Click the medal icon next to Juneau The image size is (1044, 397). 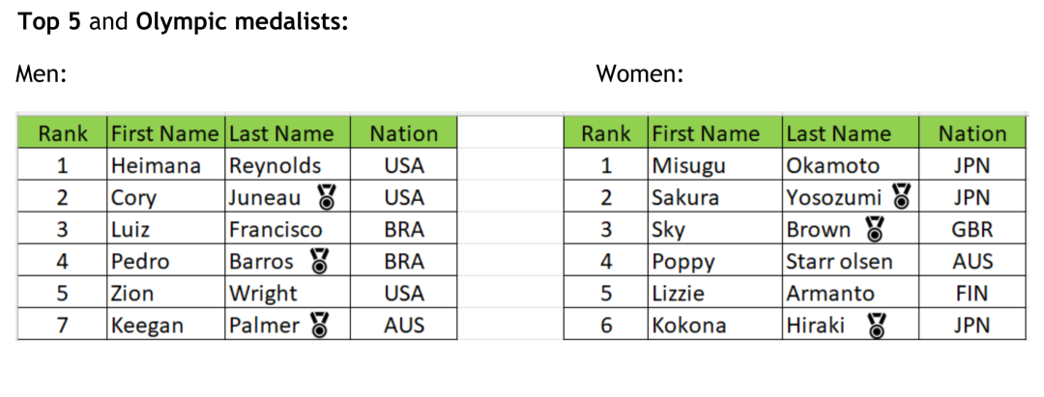[327, 197]
